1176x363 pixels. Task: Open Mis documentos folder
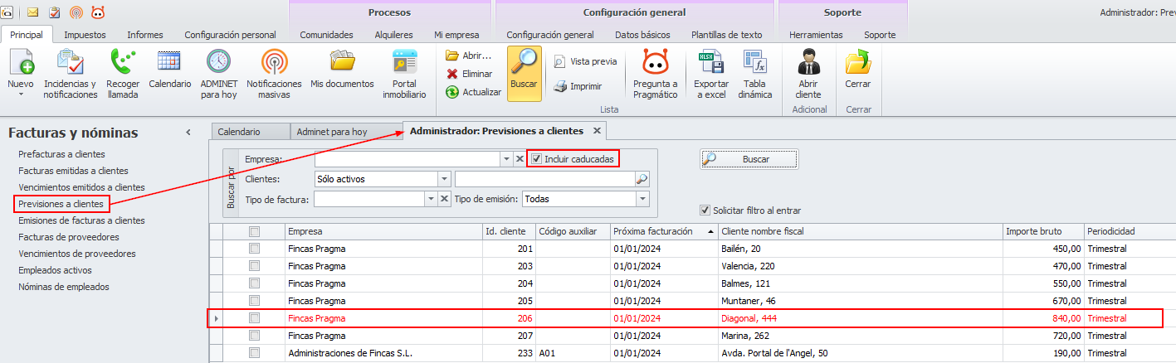pyautogui.click(x=343, y=70)
